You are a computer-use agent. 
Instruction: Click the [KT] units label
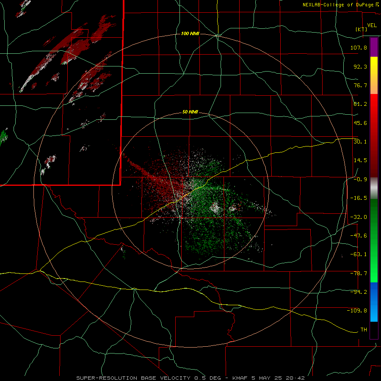tap(362, 29)
